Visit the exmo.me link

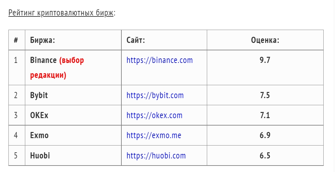tap(154, 135)
